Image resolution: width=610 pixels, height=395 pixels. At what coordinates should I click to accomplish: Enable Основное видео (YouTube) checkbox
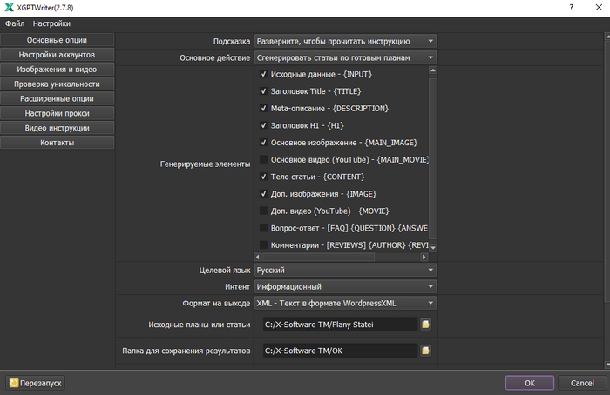tap(263, 159)
